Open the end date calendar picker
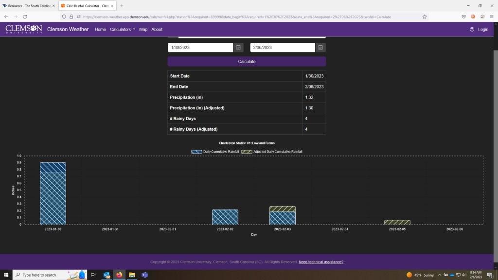 (320, 48)
